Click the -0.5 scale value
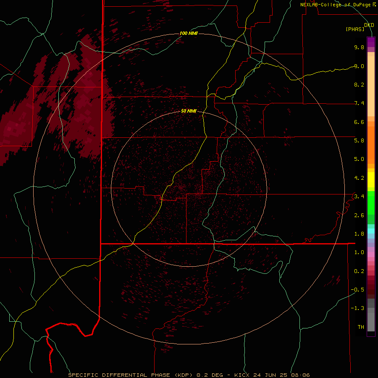This screenshot has height=378, width=378. [x=357, y=289]
